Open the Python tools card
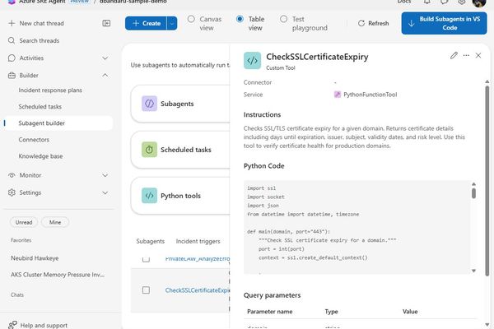Screen dimensions: 494x329 click(180, 196)
